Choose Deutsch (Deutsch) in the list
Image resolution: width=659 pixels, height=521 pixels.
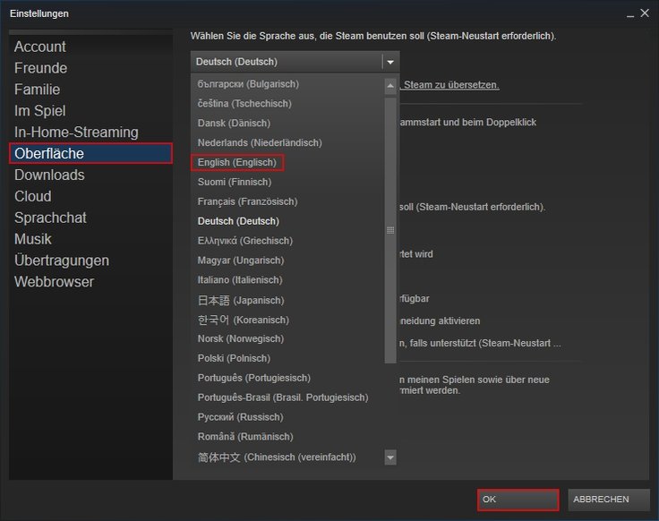[287, 221]
